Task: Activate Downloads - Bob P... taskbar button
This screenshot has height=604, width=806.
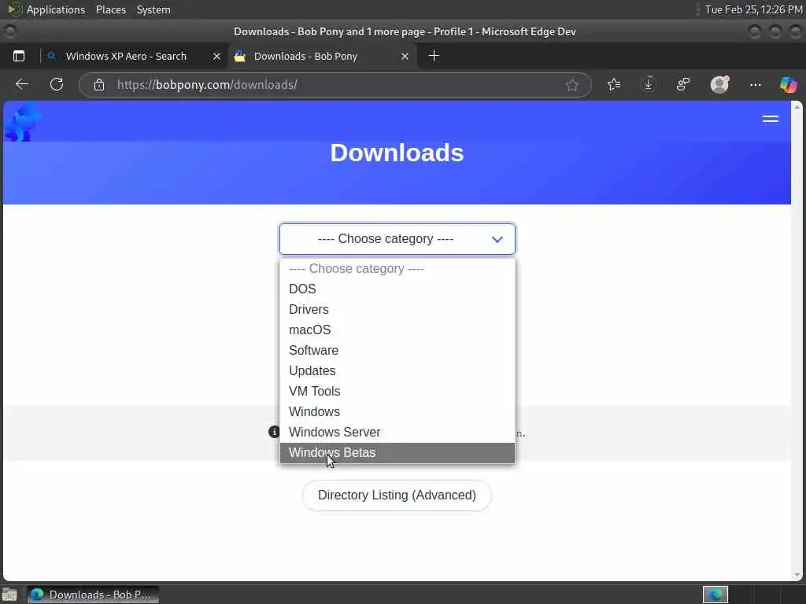Action: [x=93, y=595]
